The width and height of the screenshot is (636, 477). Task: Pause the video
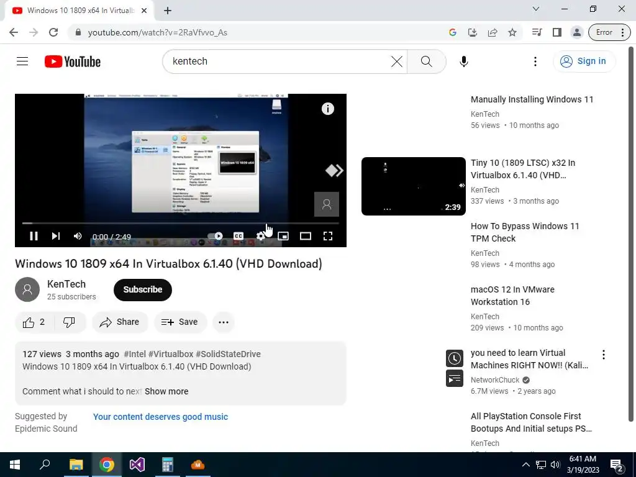34,236
